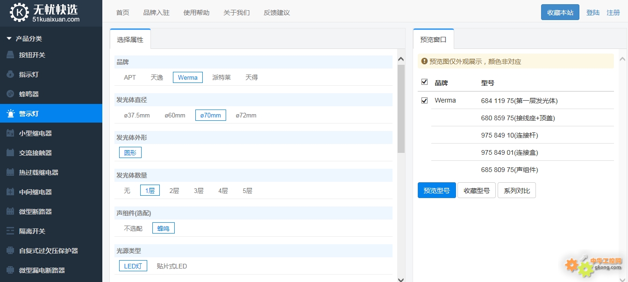Select brand 天得

[251, 77]
